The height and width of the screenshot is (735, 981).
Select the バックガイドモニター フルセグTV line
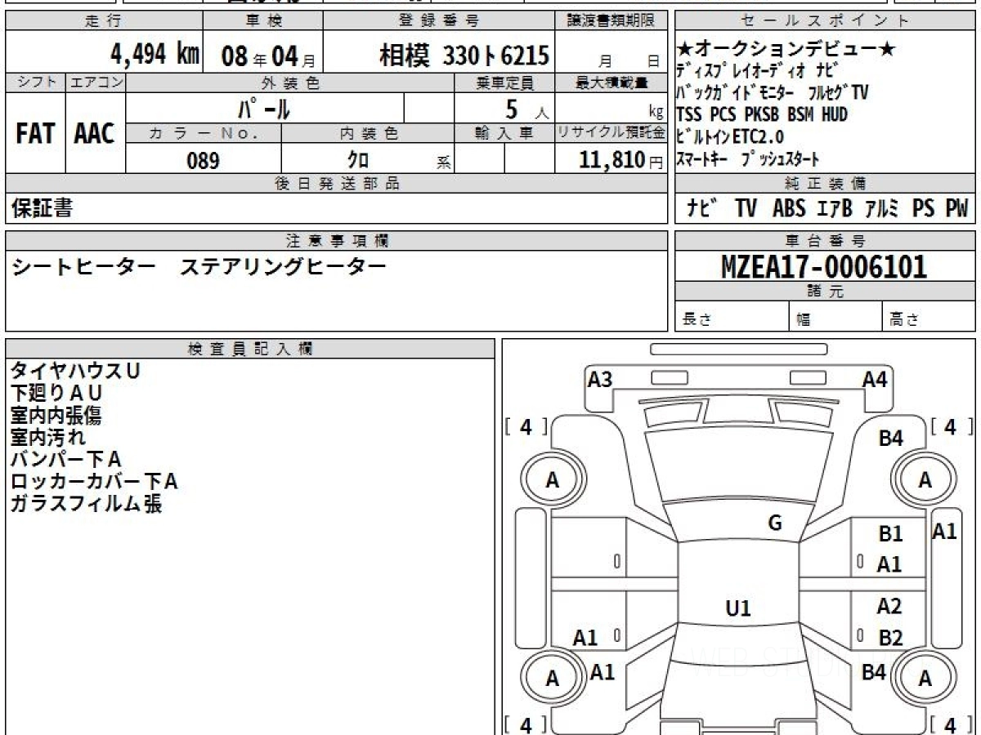(773, 93)
